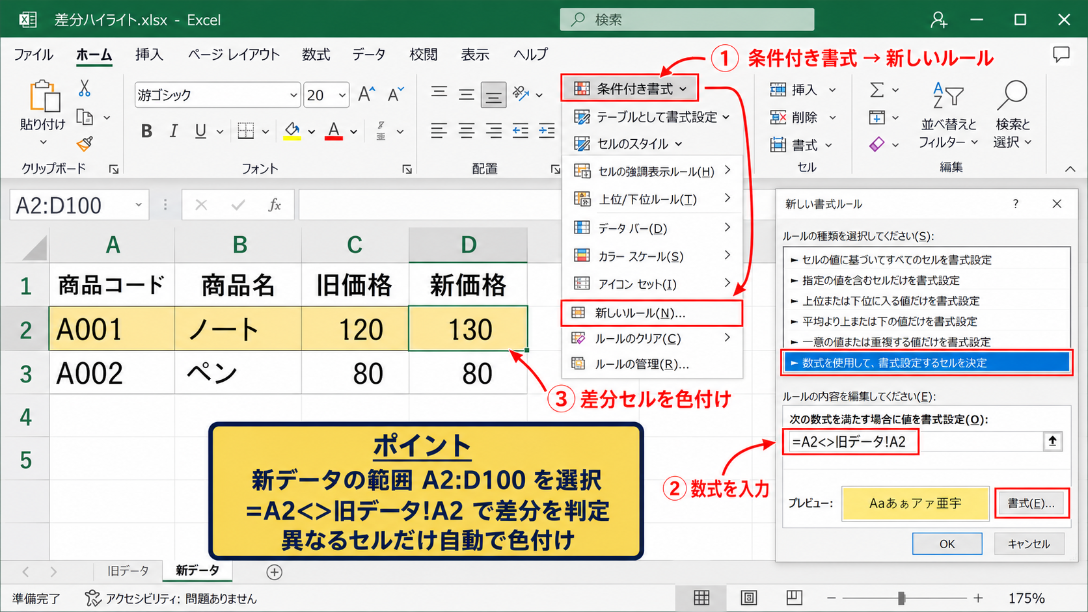Viewport: 1088px width, 612px height.
Task: Click the collapse dialog range selector icon
Action: 1053,442
